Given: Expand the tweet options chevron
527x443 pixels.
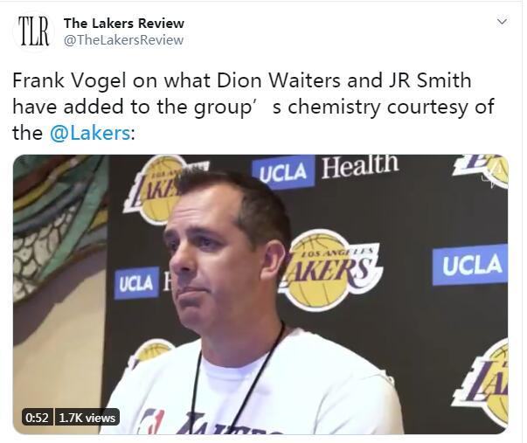Looking at the screenshot, I should 502,22.
